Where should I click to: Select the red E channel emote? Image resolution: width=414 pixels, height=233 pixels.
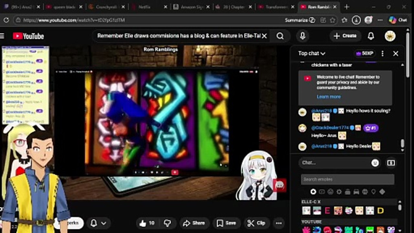tap(327, 211)
